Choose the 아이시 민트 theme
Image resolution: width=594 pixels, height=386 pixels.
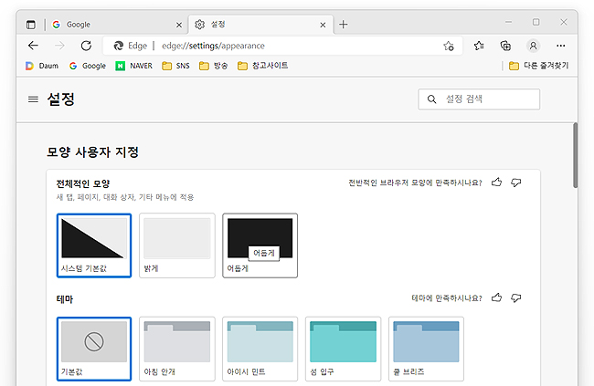point(260,349)
